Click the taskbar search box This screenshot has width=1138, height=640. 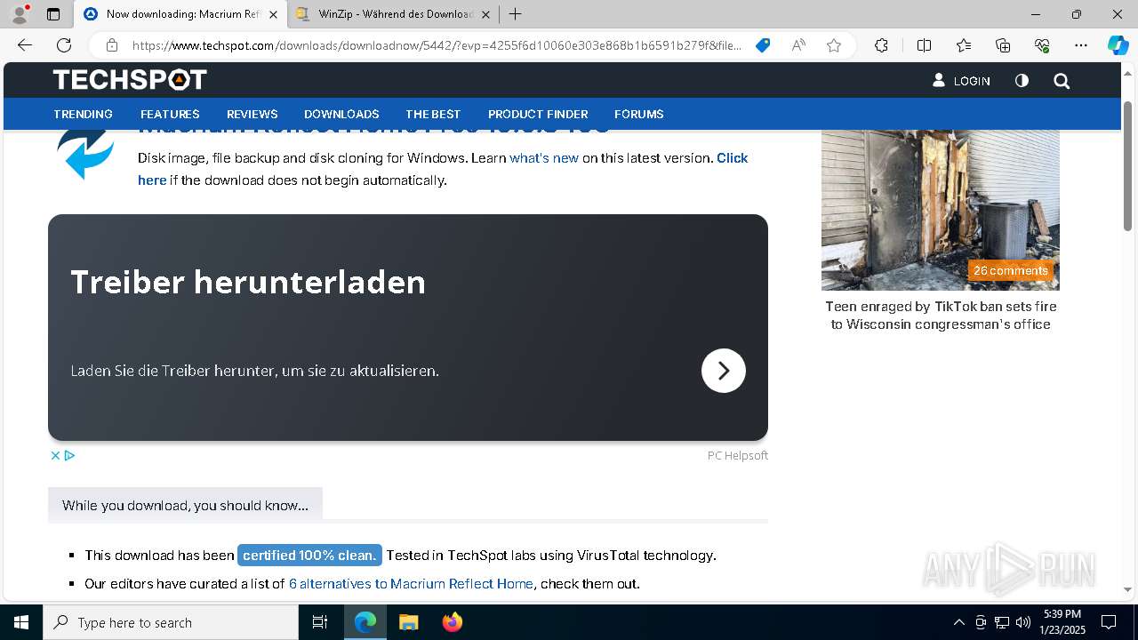(171, 622)
